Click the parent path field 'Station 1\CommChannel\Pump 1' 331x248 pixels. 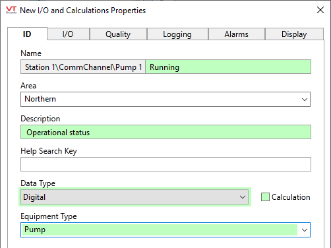click(83, 67)
